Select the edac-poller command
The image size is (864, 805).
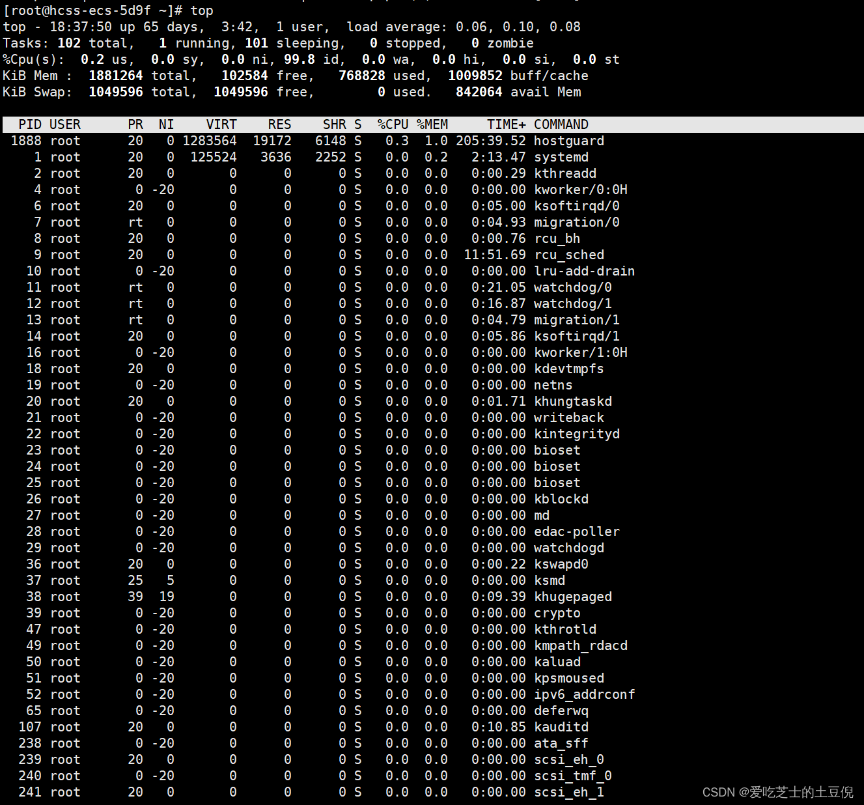click(x=577, y=531)
